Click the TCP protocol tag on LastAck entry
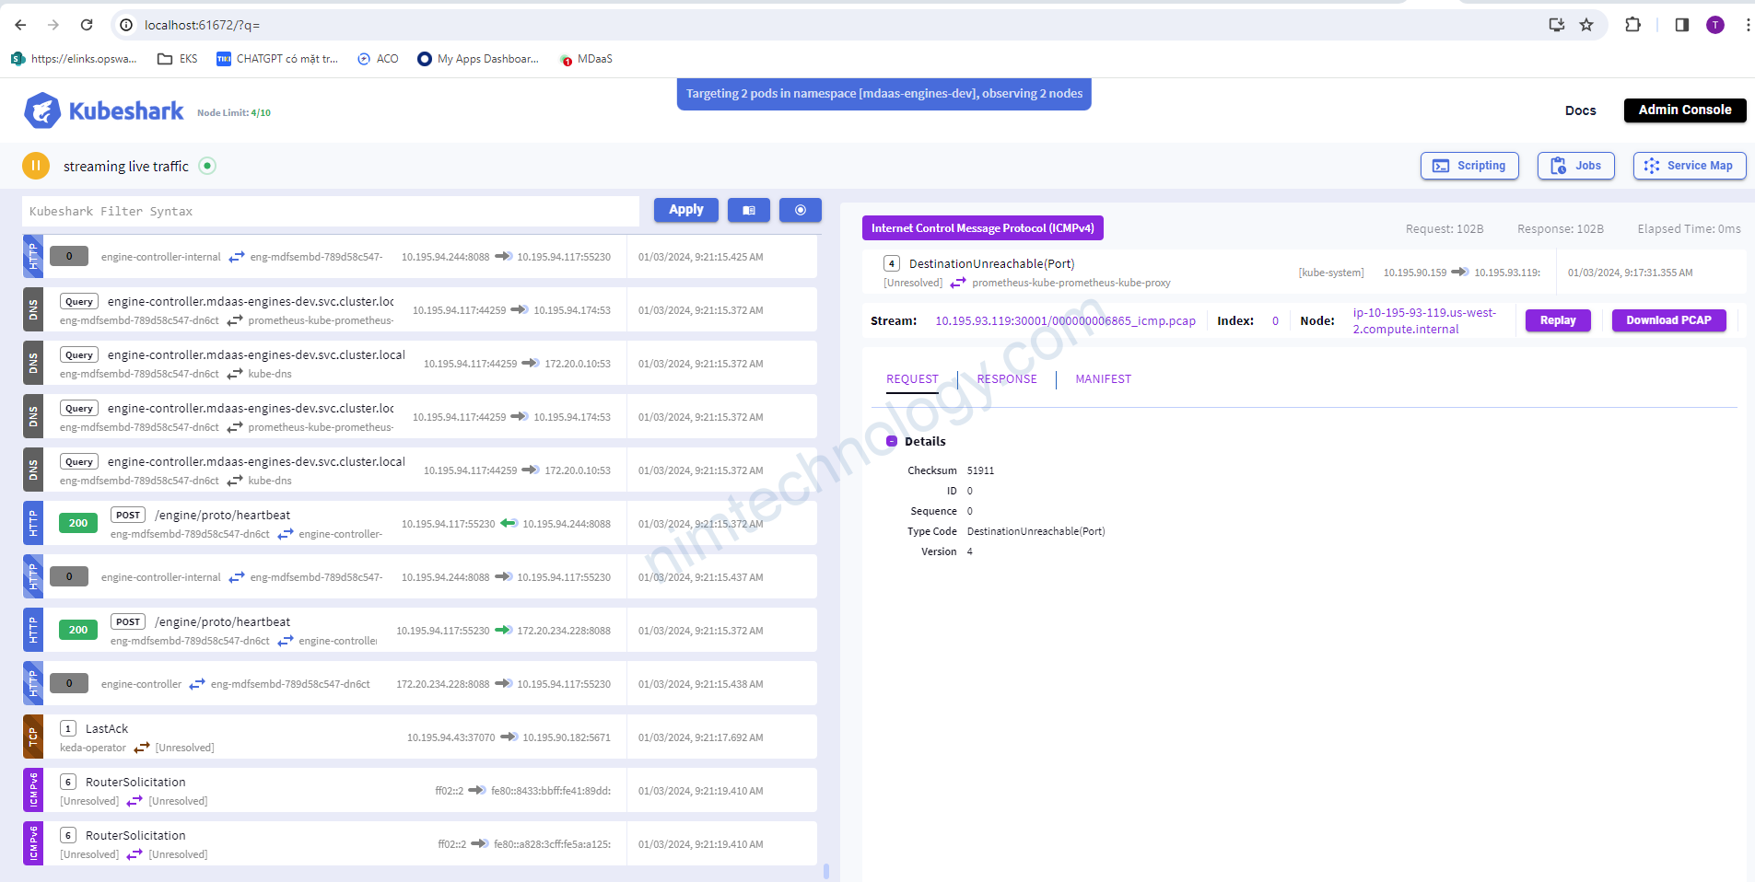The image size is (1755, 882). (33, 737)
